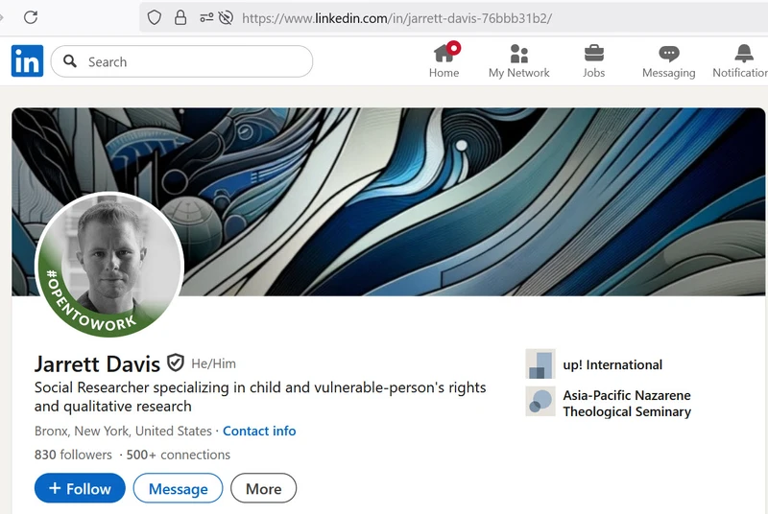Send a Message to Jarrett Davis
The width and height of the screenshot is (768, 514).
point(178,488)
